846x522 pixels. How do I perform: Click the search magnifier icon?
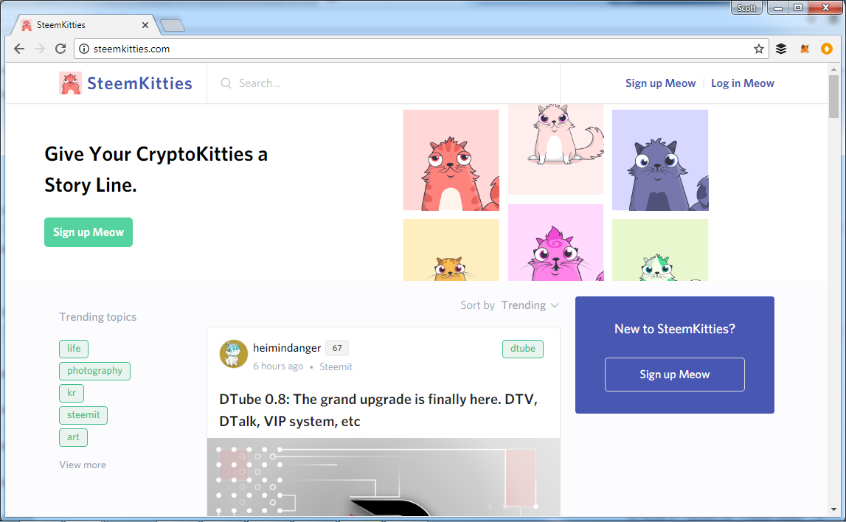(226, 83)
